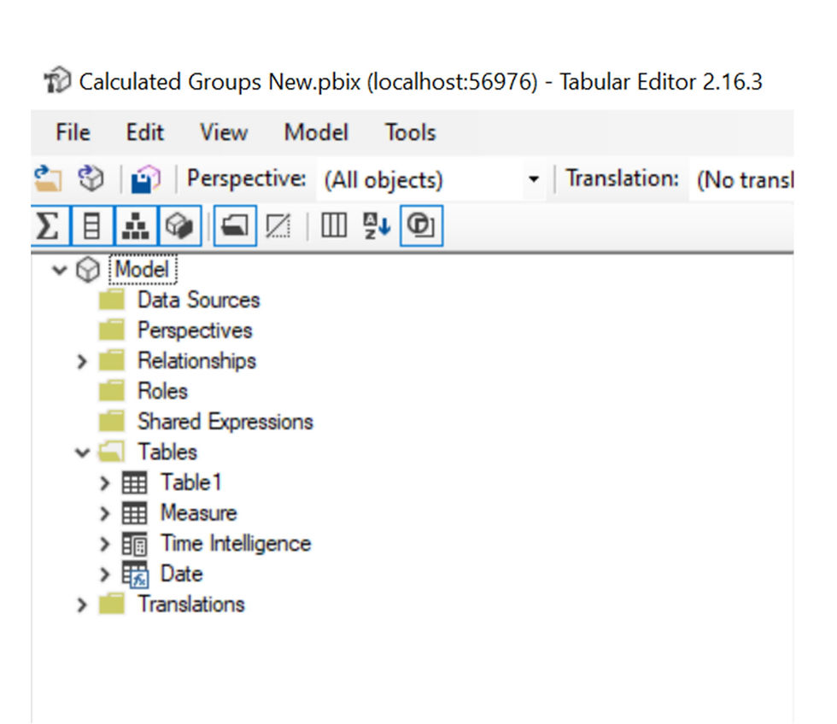Click the open model from database icon

click(91, 178)
